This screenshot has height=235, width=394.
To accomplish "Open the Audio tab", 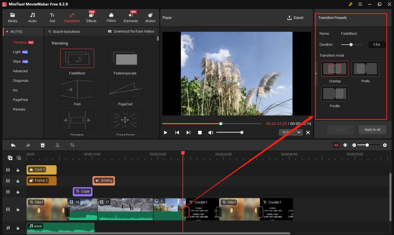I will coord(32,18).
